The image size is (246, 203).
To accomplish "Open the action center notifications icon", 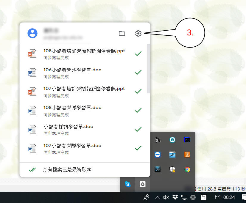I will point(244,197).
